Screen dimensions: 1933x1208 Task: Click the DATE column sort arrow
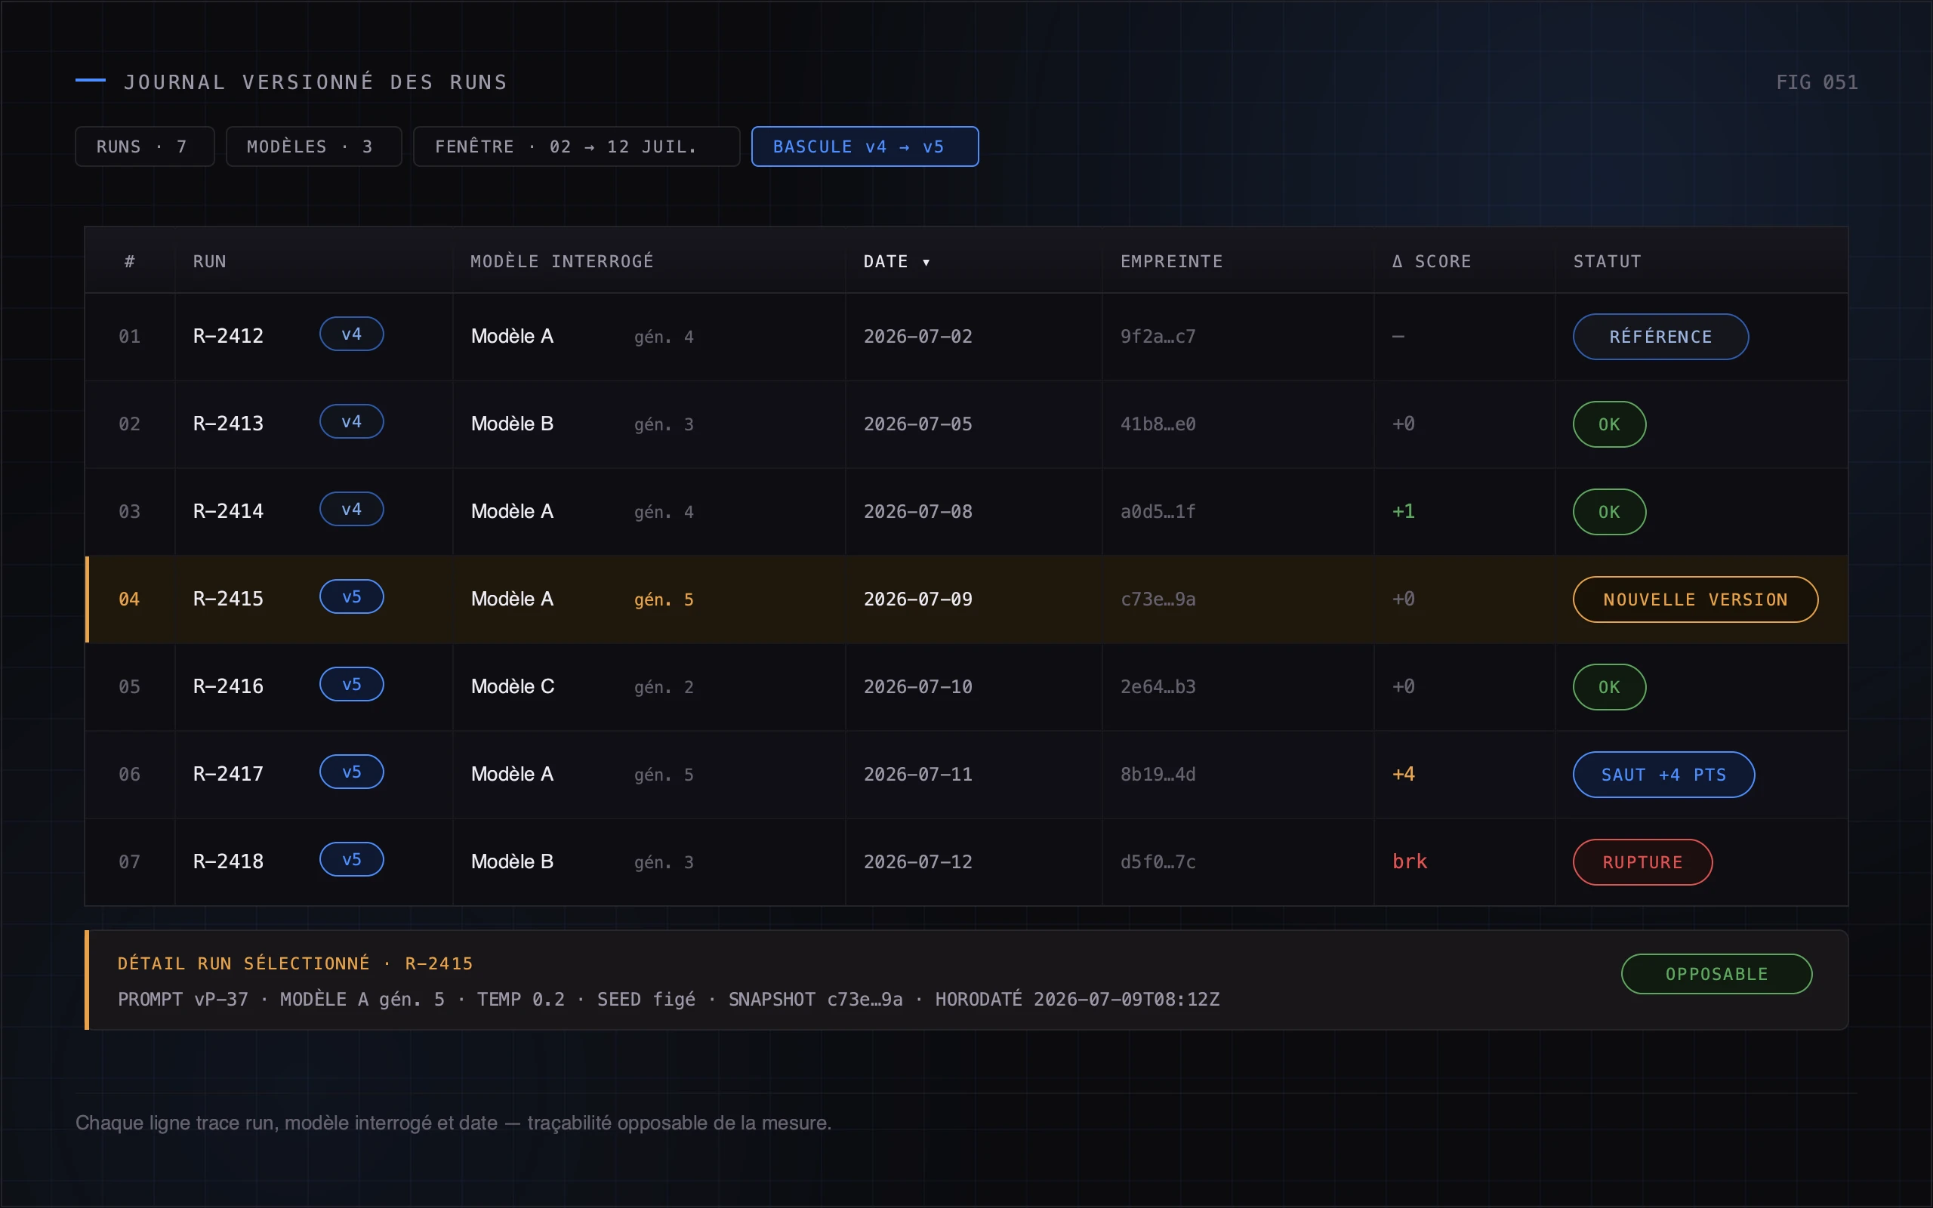tap(926, 262)
